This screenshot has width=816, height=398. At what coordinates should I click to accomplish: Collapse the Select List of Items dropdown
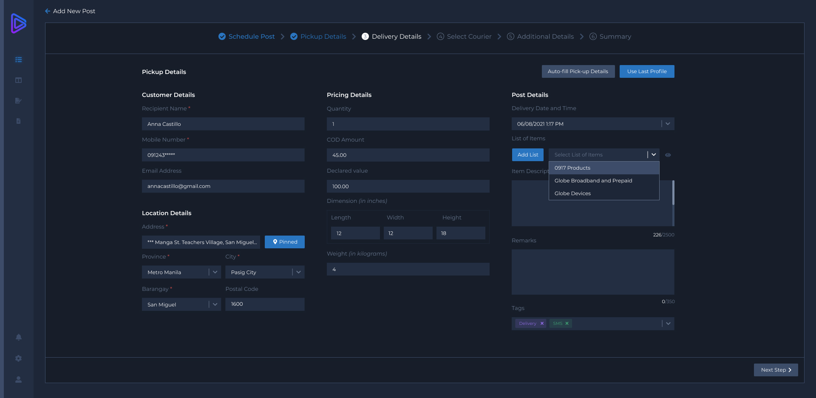click(x=654, y=155)
